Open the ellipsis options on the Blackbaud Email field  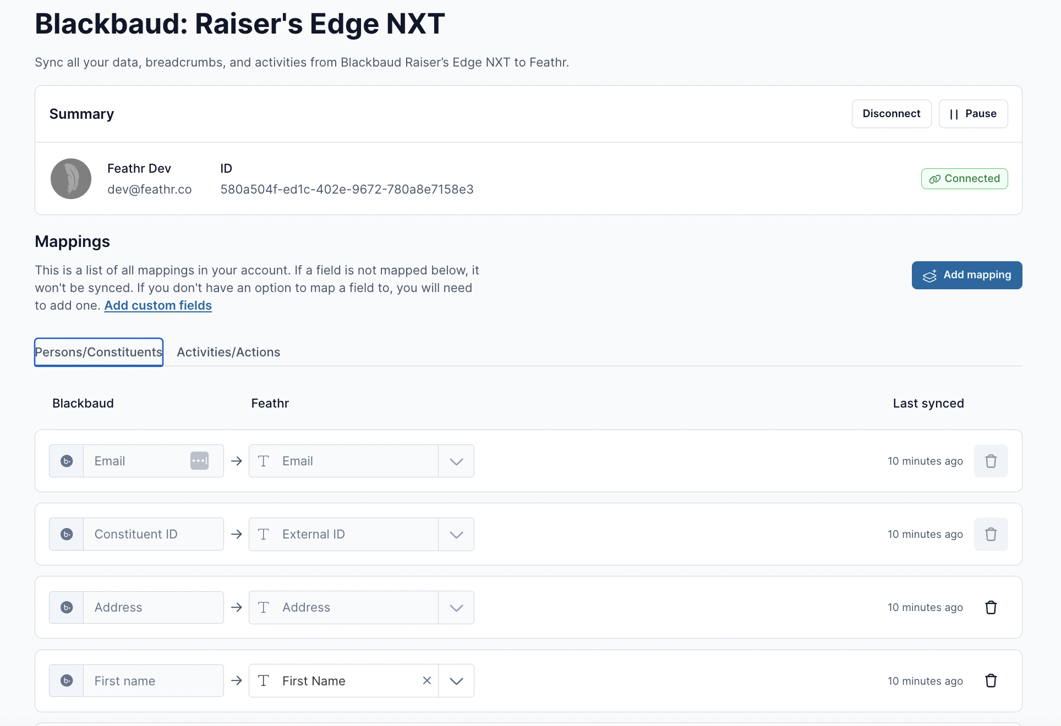coord(200,461)
